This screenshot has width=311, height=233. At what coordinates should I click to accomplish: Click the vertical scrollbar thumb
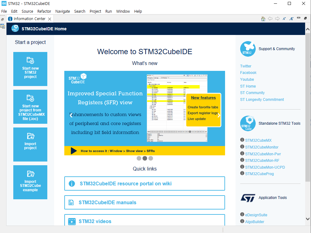308,107
